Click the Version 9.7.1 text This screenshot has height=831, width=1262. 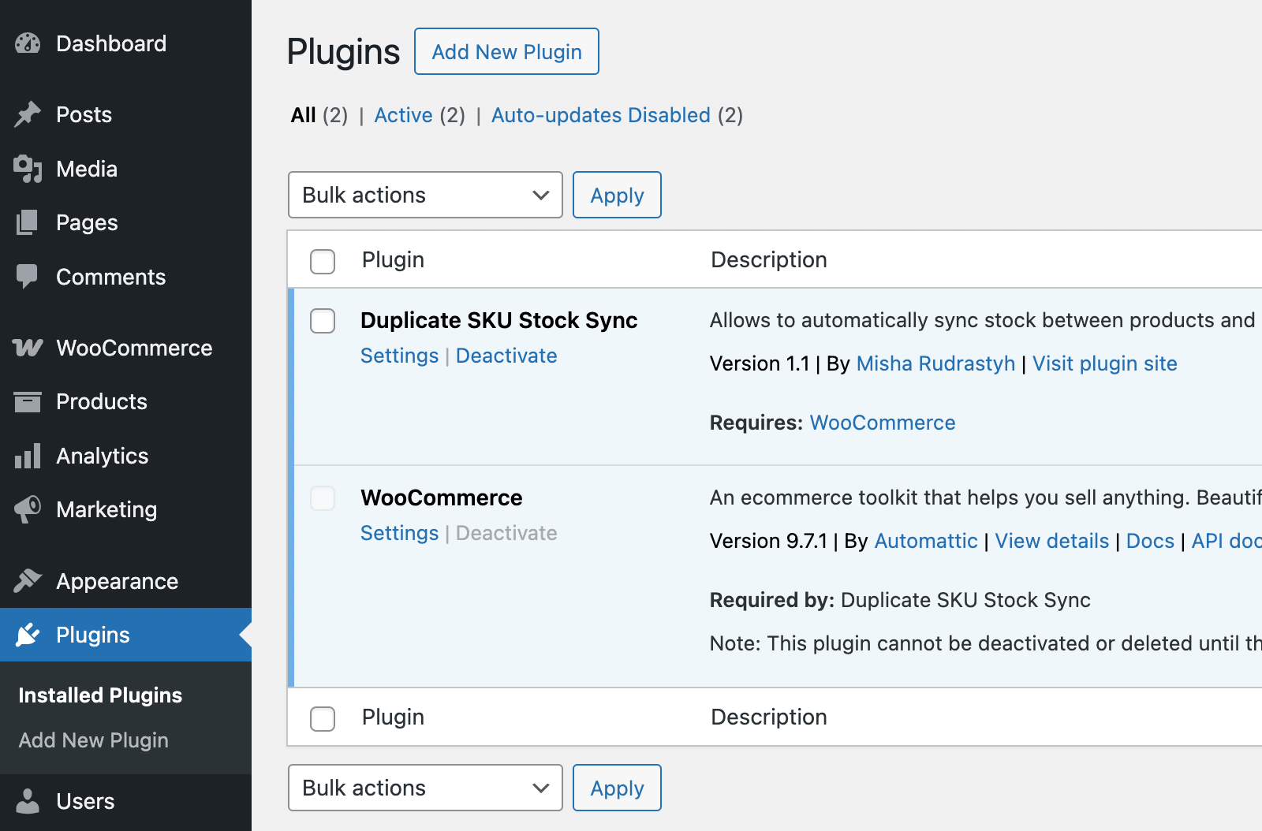click(768, 541)
